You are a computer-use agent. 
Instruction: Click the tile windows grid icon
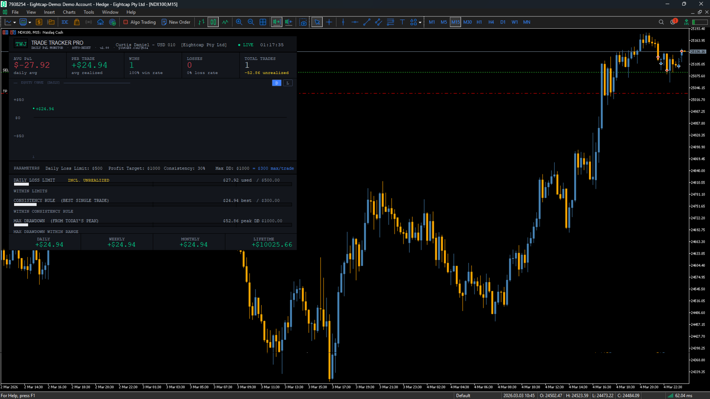(x=263, y=22)
